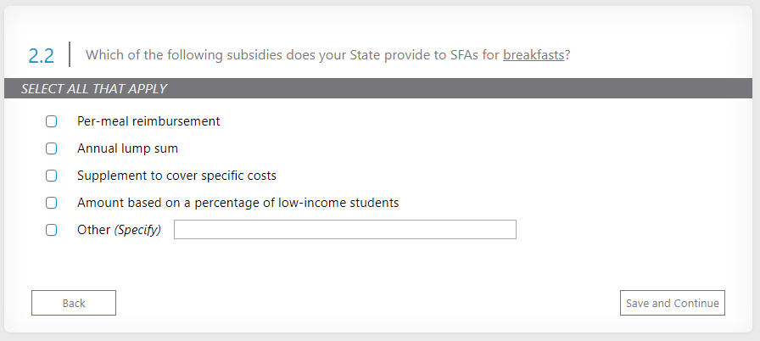Click the 'Per-meal reimbursement' label text
760x341 pixels.
148,121
